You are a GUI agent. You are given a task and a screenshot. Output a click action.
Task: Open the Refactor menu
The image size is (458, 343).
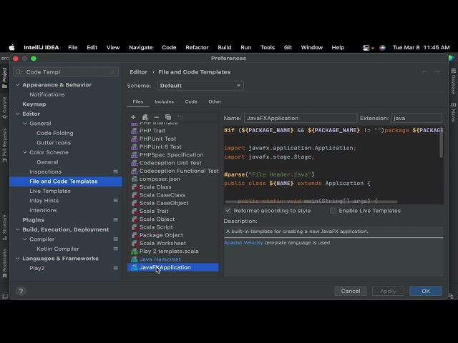click(x=198, y=48)
